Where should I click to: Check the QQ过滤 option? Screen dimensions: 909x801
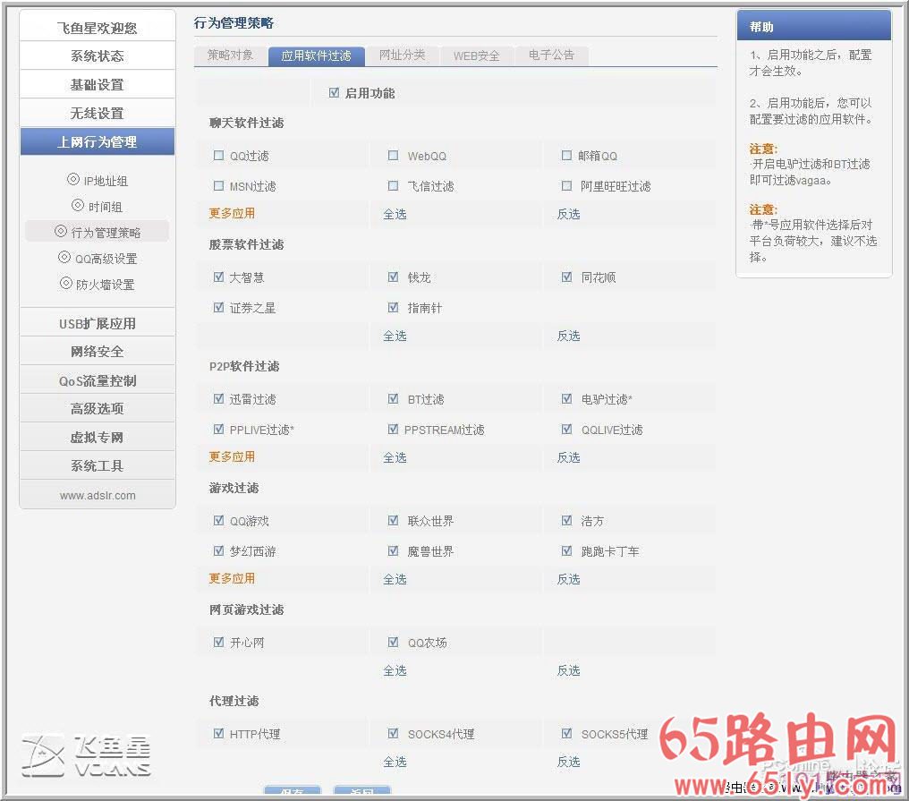click(218, 156)
